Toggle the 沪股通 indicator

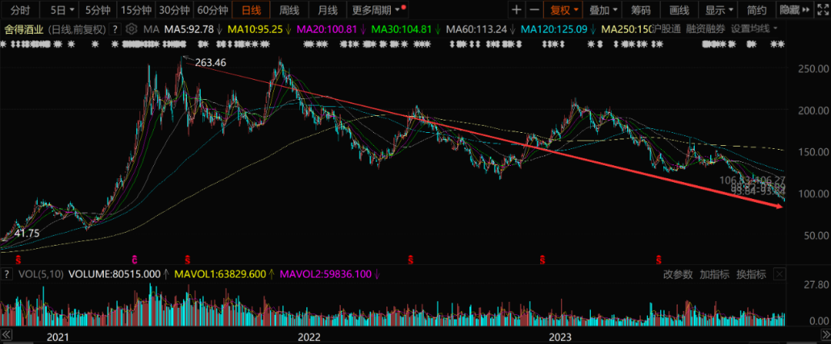(x=666, y=29)
